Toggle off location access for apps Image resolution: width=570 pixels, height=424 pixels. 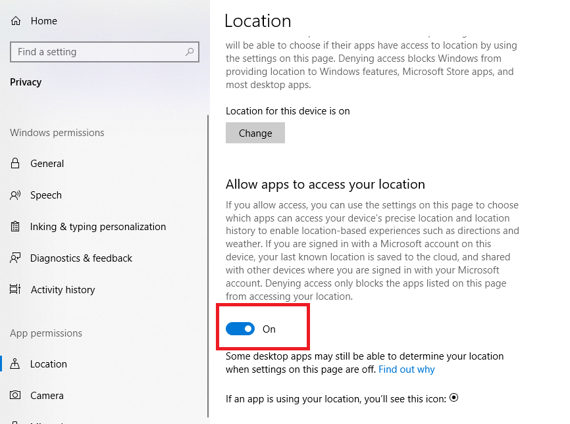point(240,328)
